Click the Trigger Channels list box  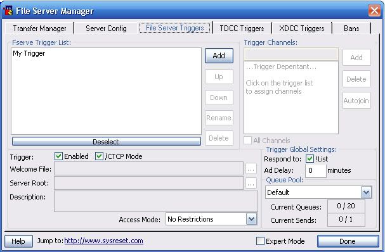291,98
